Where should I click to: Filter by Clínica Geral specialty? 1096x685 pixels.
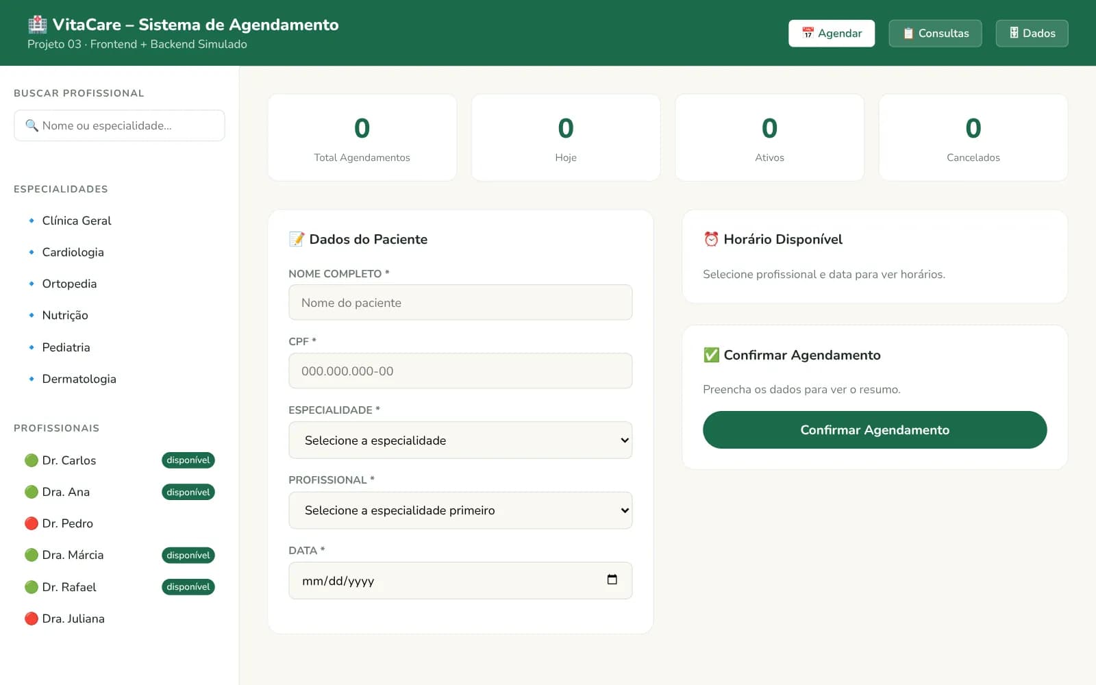tap(119, 221)
